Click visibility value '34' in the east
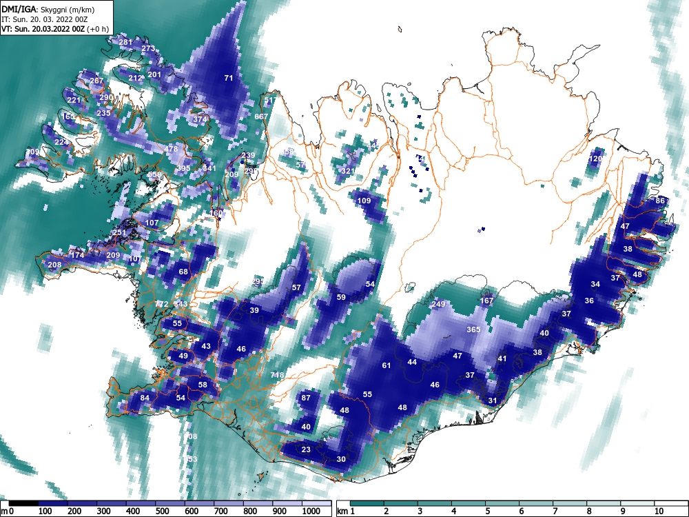The image size is (689, 517). click(x=595, y=285)
